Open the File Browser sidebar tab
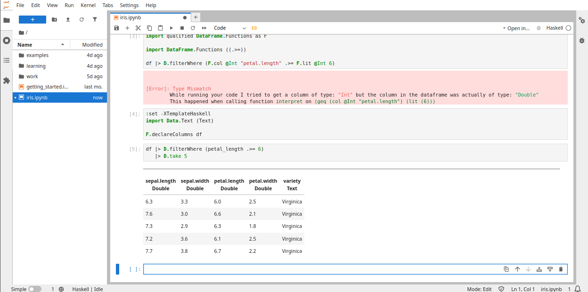 [x=7, y=20]
